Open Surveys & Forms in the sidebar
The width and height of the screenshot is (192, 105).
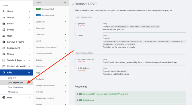[x=15, y=42]
